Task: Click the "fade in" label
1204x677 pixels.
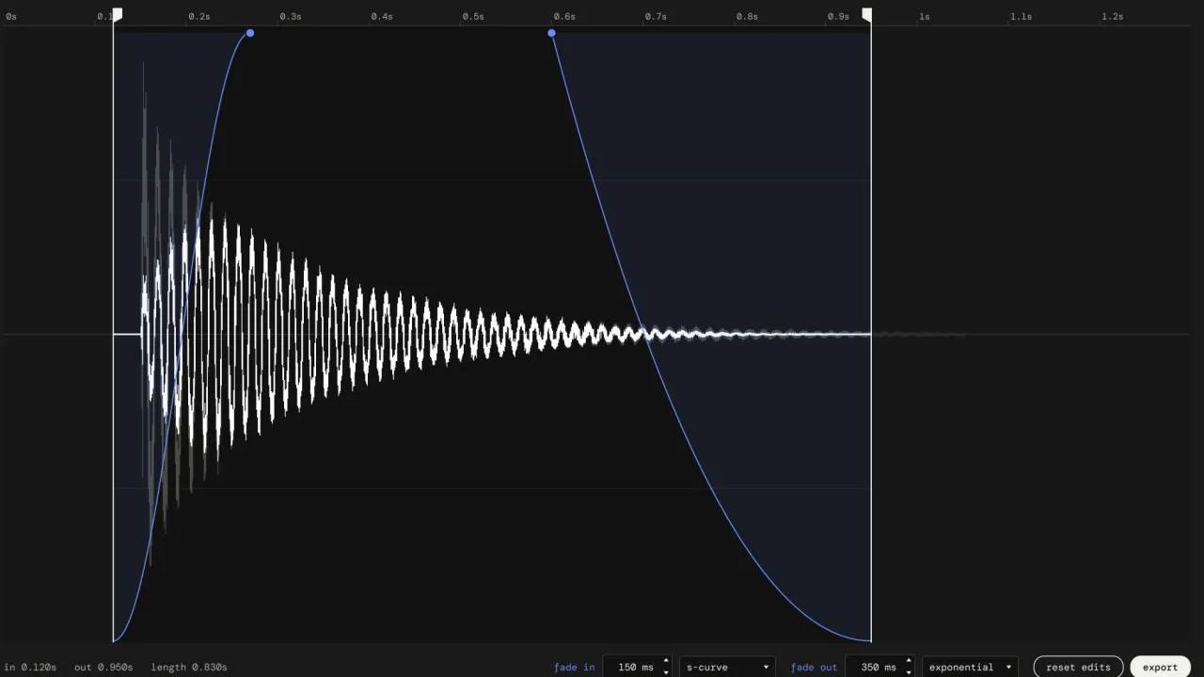Action: click(575, 668)
